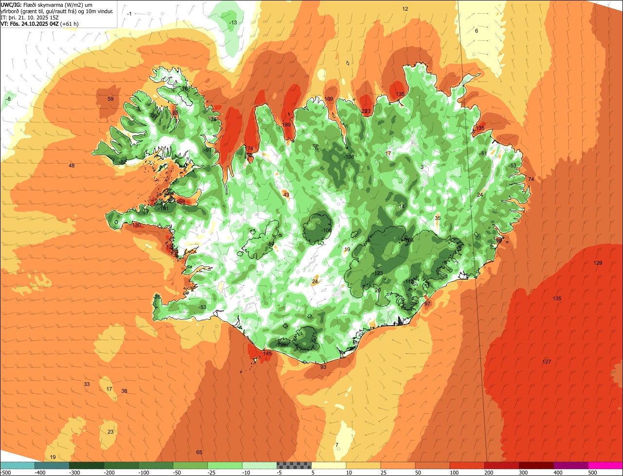Click the dark orange legend swatch between 50 and 100

pos(432,465)
